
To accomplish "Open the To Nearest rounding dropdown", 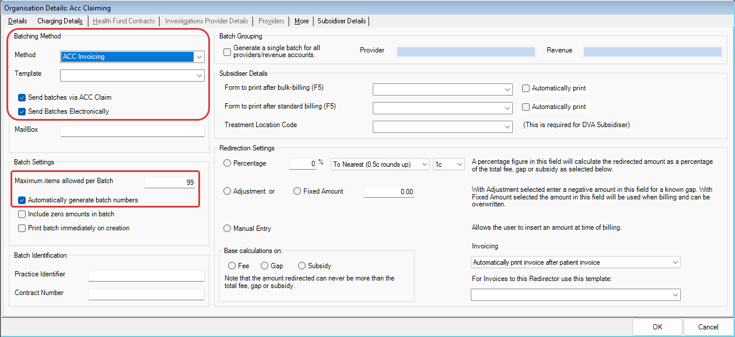I will 380,165.
